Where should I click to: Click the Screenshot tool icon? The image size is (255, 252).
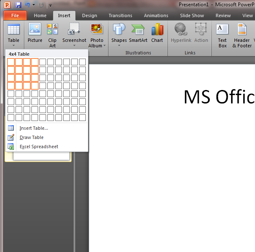point(74,29)
